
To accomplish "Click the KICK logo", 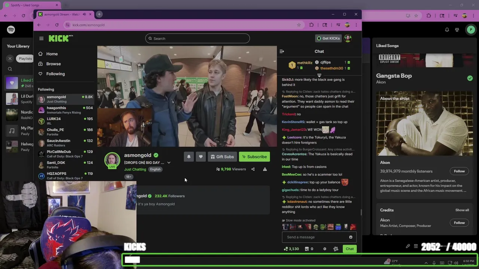I will click(x=60, y=38).
